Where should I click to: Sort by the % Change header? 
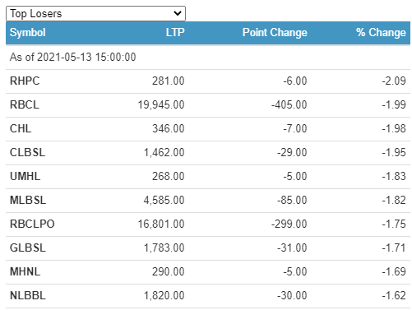pos(381,32)
